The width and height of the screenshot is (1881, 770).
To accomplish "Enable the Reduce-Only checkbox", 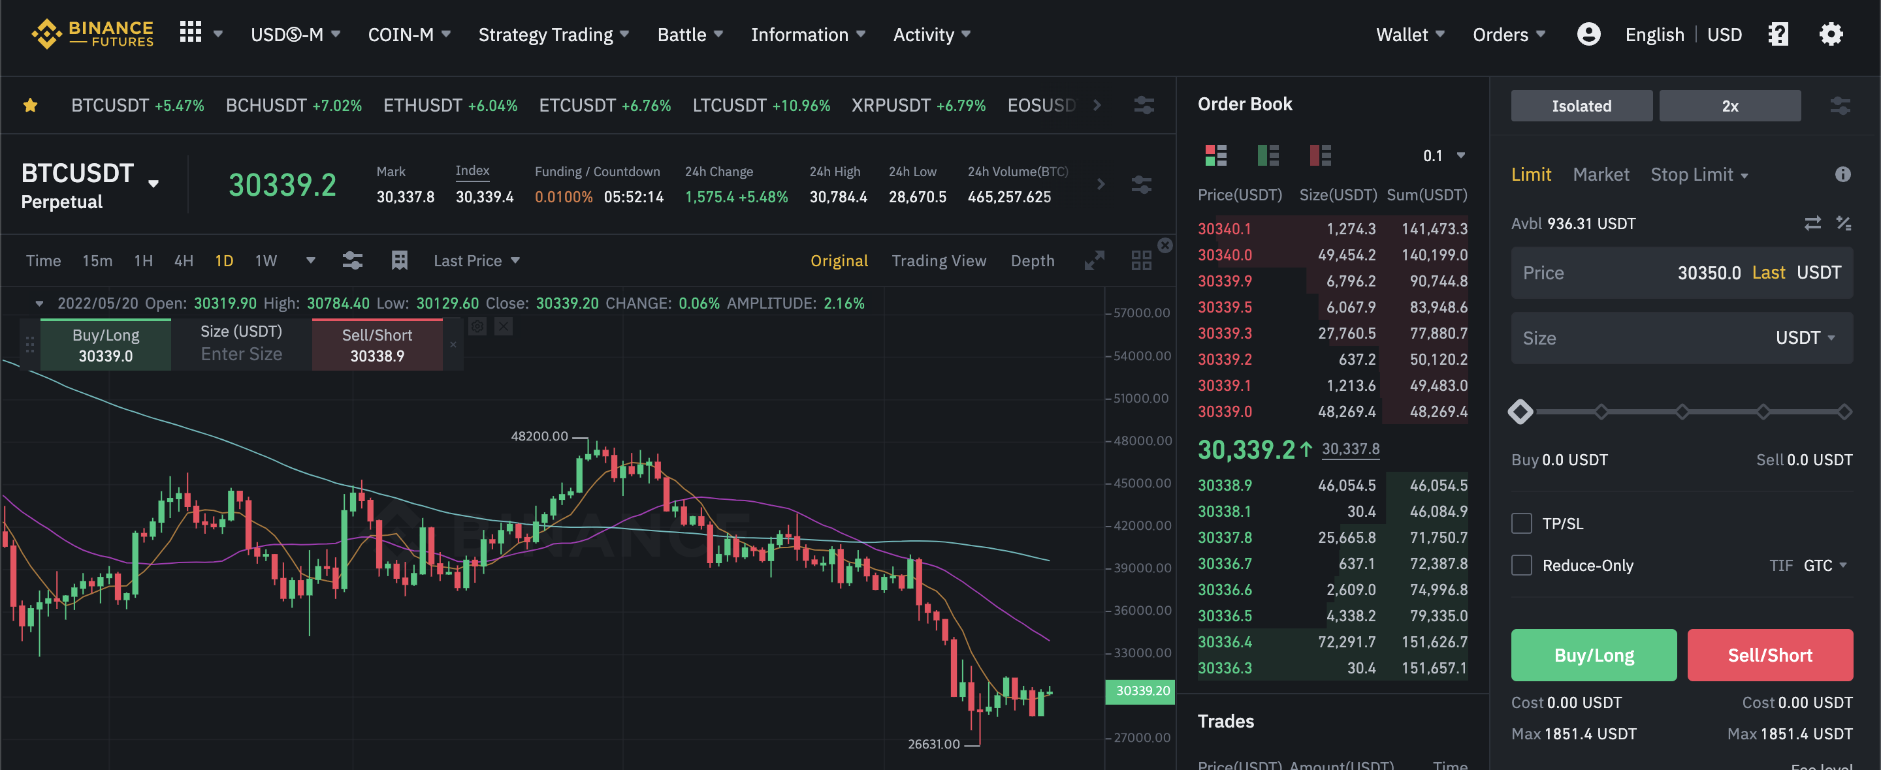I will click(1522, 565).
